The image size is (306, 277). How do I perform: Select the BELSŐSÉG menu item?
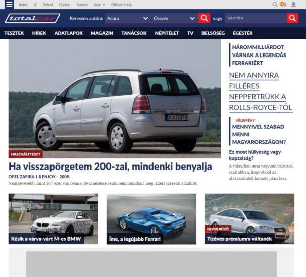coord(213,33)
